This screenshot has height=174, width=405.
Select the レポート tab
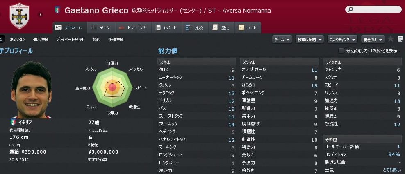tap(166, 28)
